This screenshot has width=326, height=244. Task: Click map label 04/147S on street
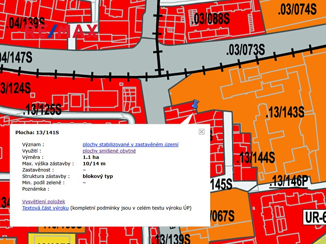click(16, 57)
